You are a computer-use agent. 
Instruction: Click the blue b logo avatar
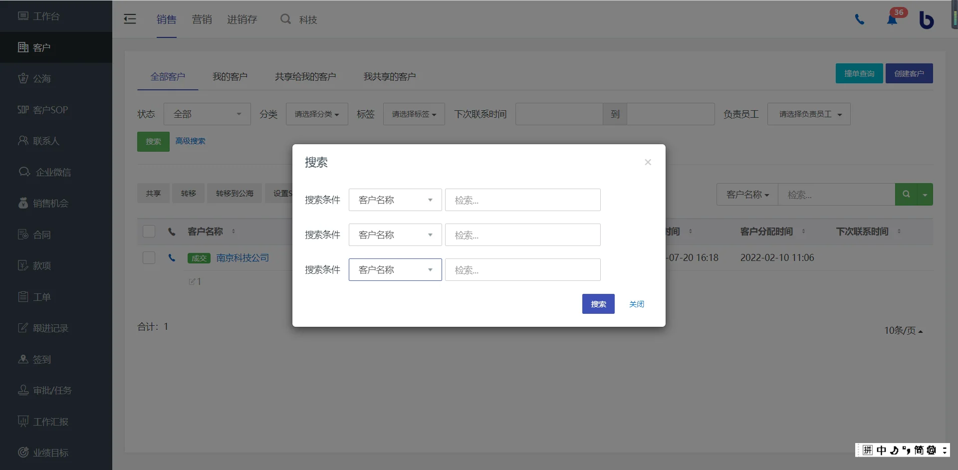[x=926, y=20]
